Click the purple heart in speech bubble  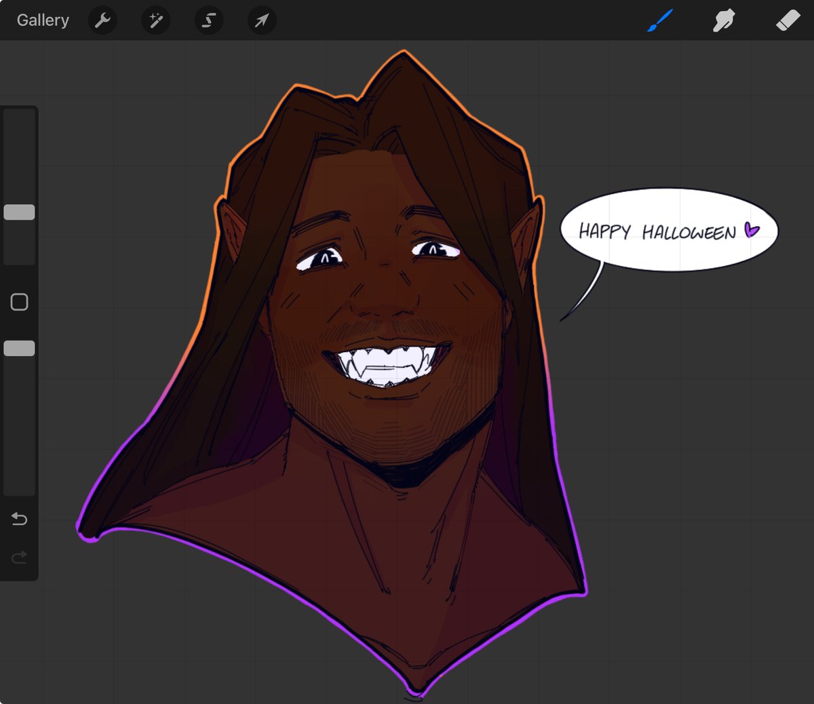(x=752, y=230)
